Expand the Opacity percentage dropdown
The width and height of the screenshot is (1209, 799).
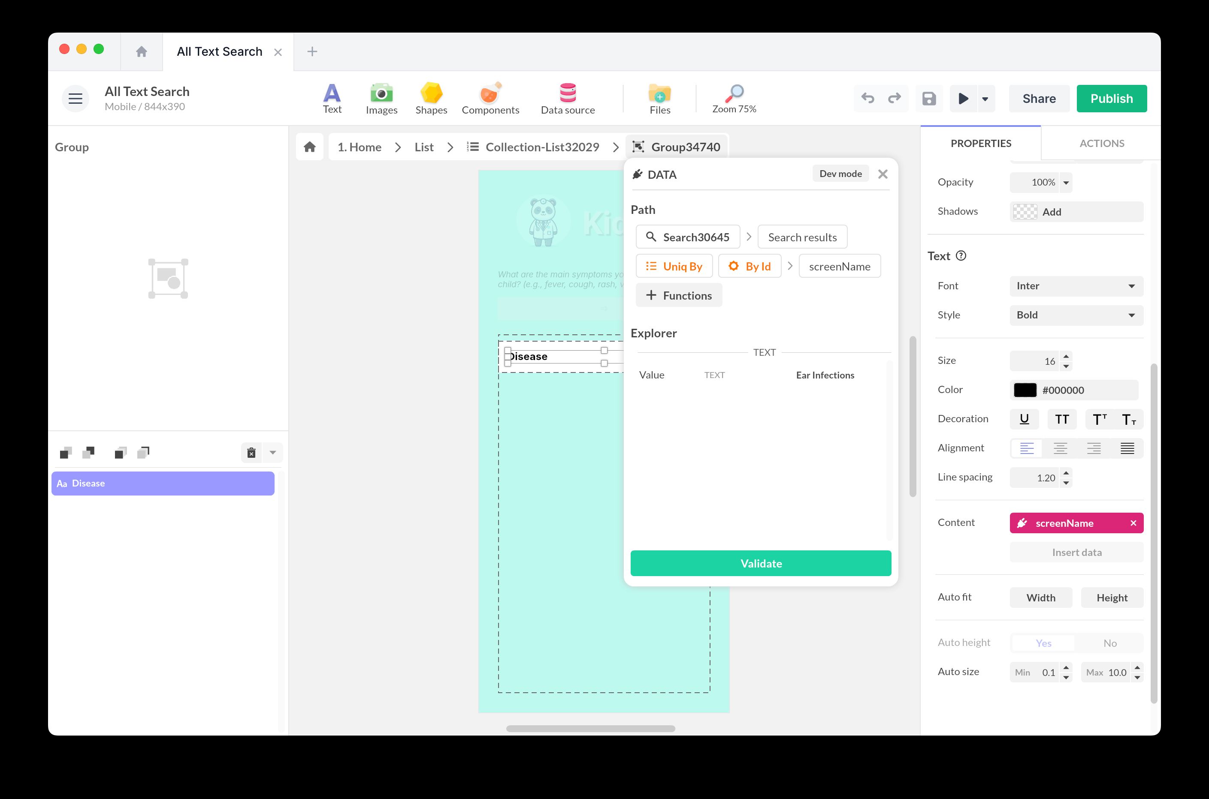click(x=1066, y=183)
